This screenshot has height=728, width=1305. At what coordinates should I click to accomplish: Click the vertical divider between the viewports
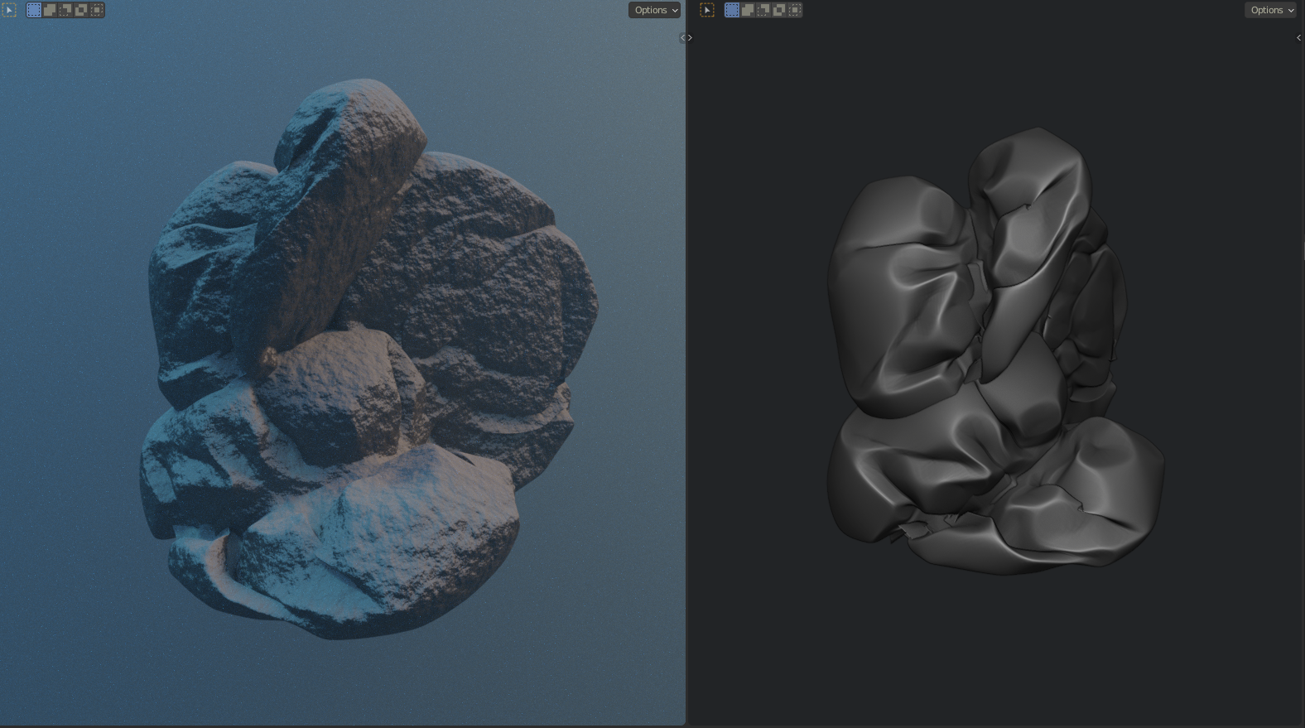[x=686, y=373]
